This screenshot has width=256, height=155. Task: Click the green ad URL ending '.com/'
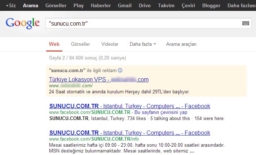point(71,85)
